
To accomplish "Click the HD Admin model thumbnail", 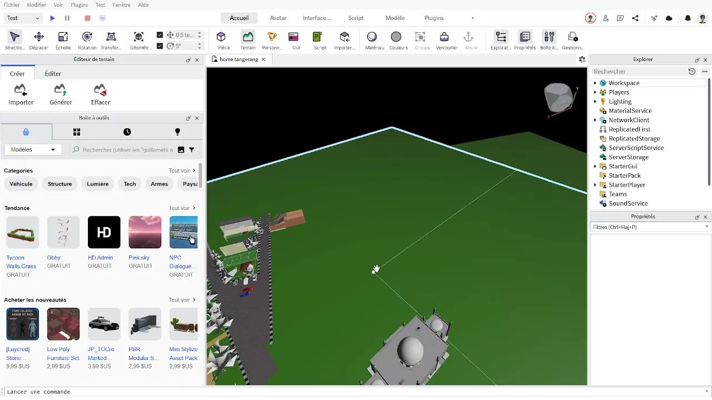I will 104,232.
